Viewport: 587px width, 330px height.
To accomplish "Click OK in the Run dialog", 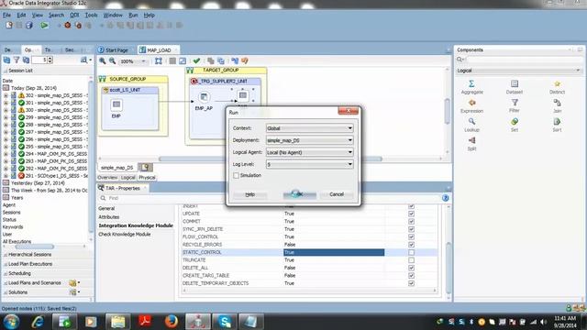I will (300, 194).
